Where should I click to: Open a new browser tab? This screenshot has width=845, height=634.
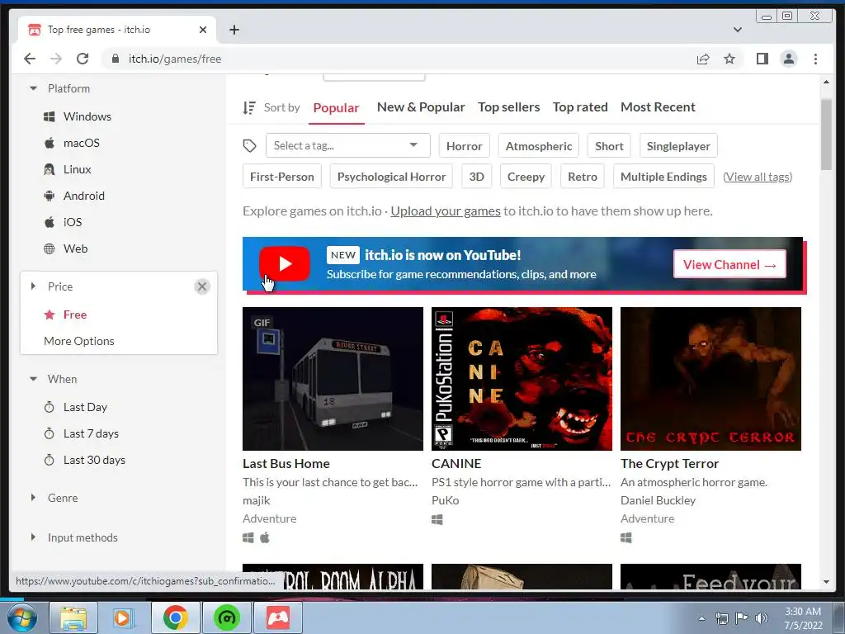(234, 30)
